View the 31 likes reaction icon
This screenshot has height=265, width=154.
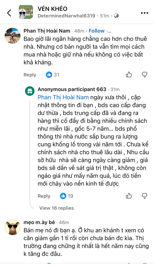click(49, 75)
